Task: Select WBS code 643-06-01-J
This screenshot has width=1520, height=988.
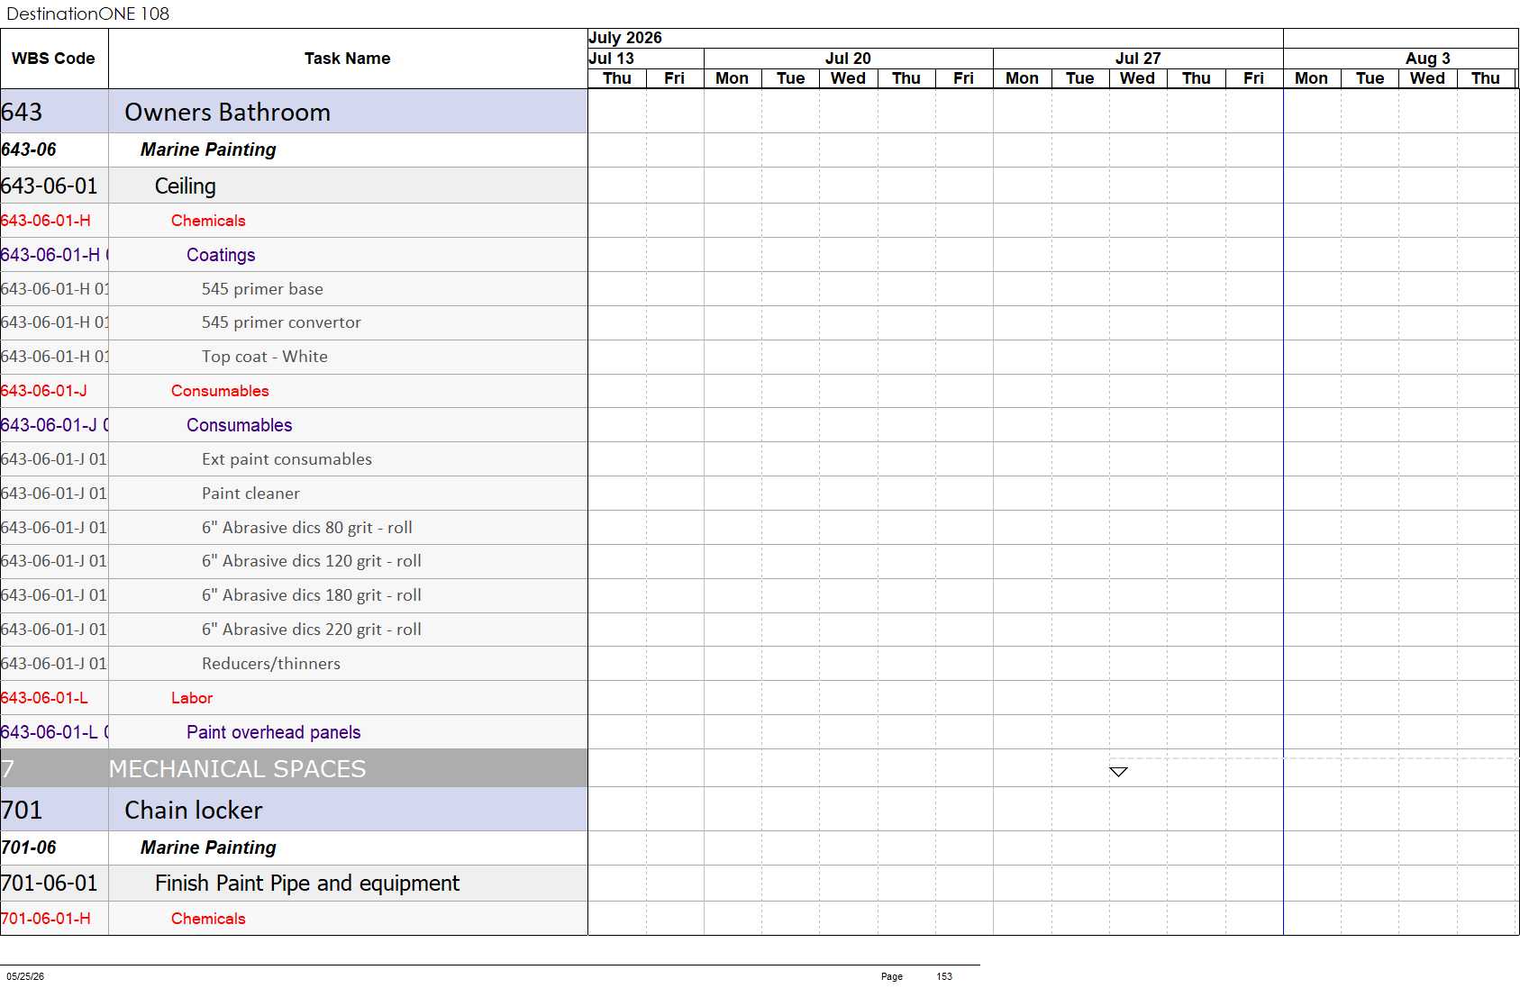Action: (x=44, y=391)
